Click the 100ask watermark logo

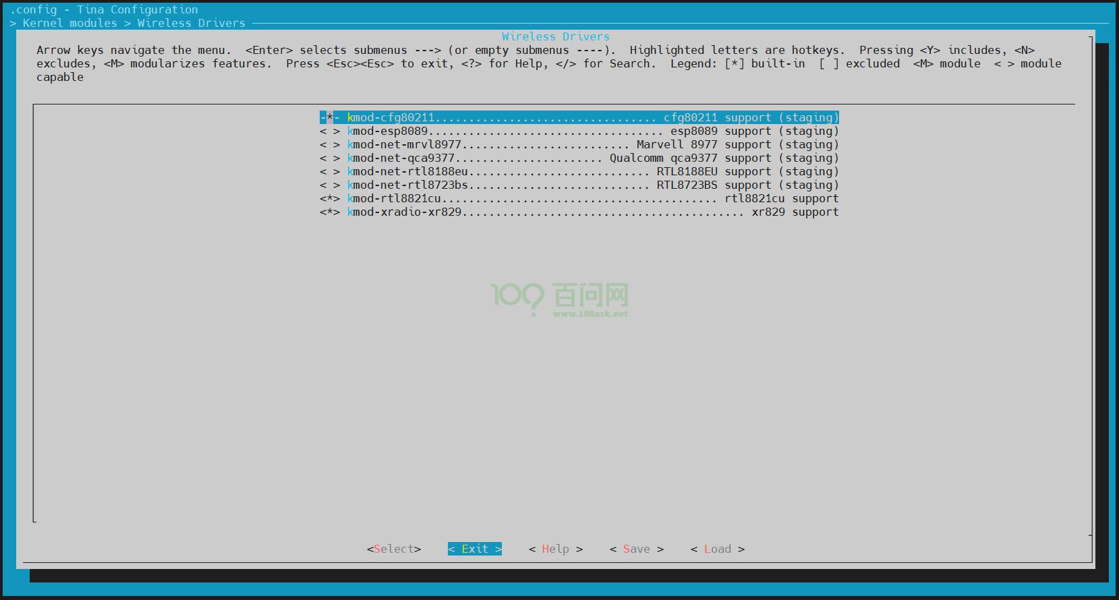pyautogui.click(x=560, y=299)
